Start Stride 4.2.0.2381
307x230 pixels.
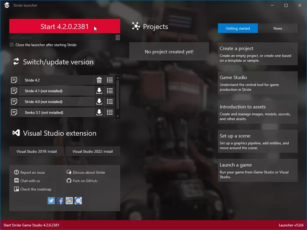65,26
